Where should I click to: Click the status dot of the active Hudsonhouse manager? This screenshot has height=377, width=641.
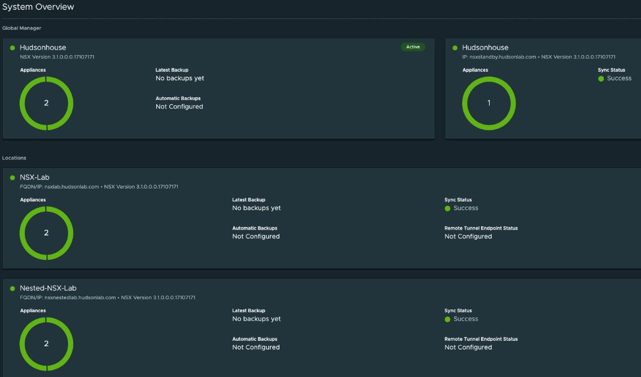[12, 48]
